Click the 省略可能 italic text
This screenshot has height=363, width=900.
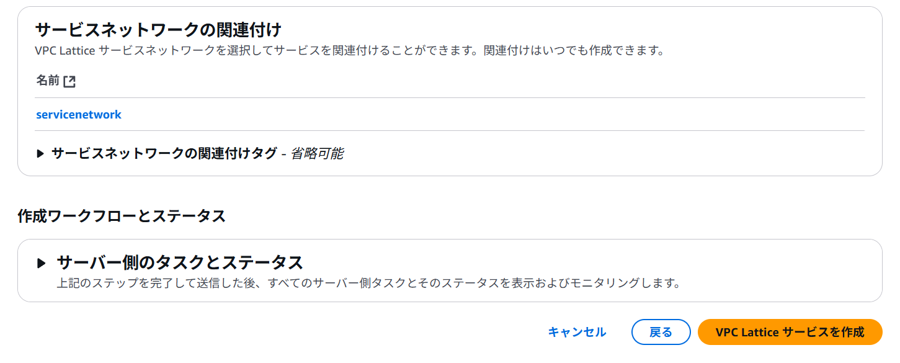[316, 153]
